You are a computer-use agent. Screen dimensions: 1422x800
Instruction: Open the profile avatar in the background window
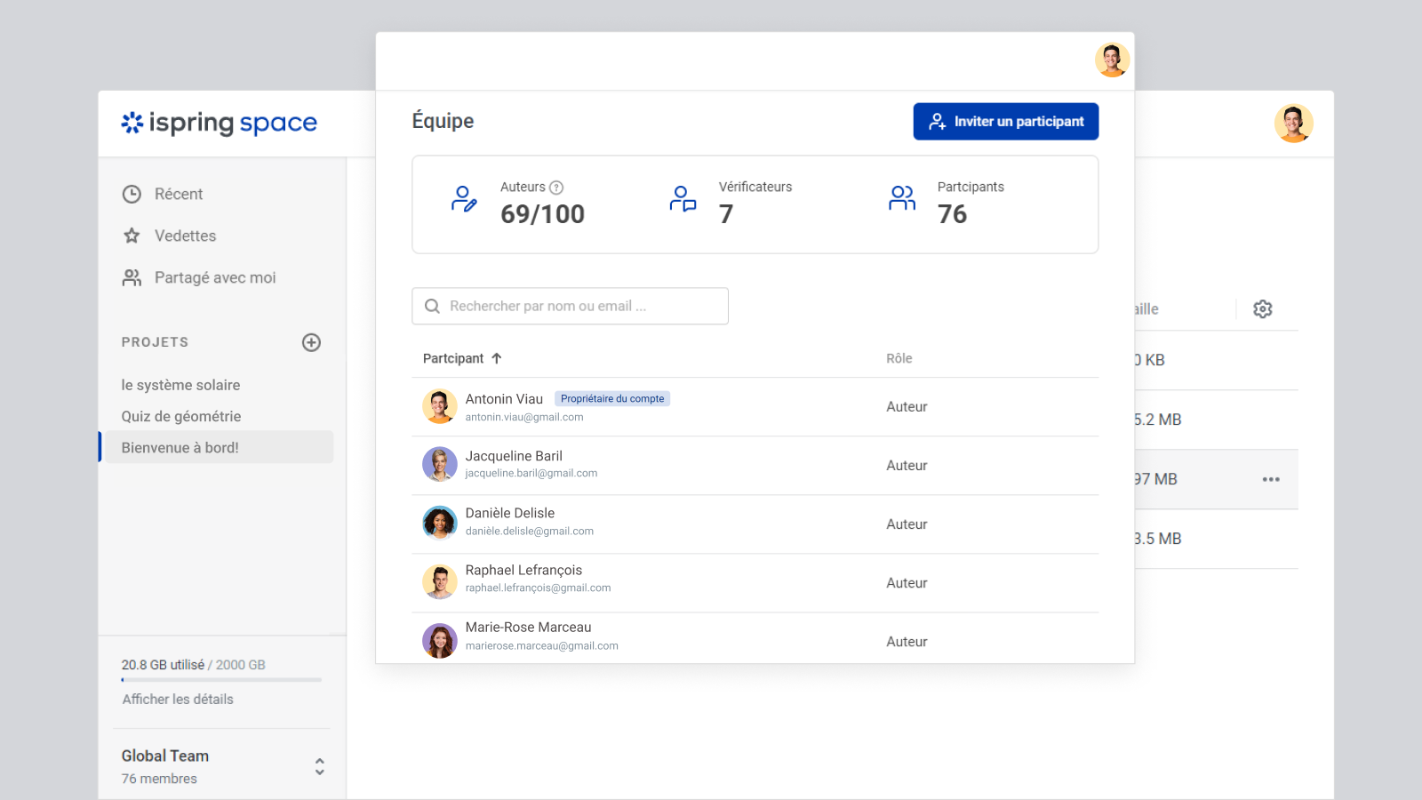[1293, 124]
